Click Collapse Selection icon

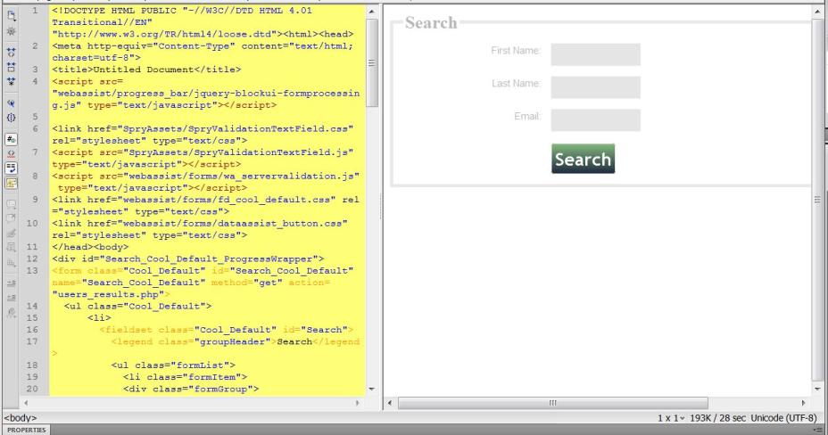pos(11,67)
